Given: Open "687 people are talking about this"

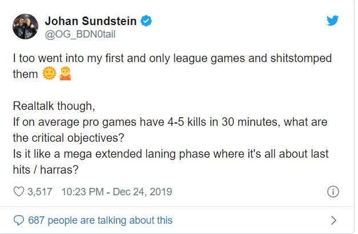Looking at the screenshot, I should tap(100, 220).
